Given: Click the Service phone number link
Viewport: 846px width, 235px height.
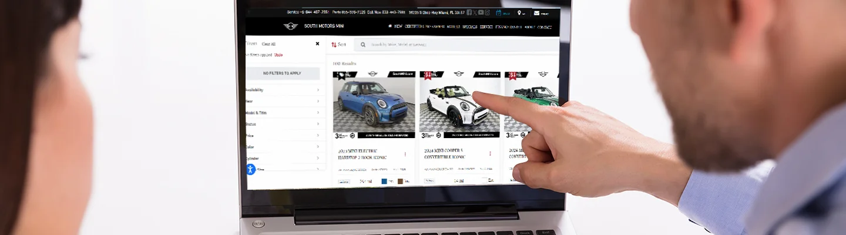Looking at the screenshot, I should click(308, 12).
